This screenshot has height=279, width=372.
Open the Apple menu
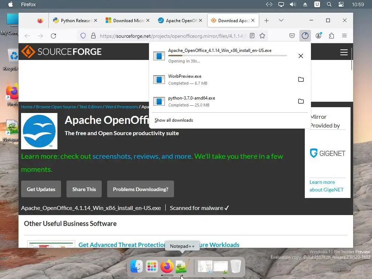(11, 4)
